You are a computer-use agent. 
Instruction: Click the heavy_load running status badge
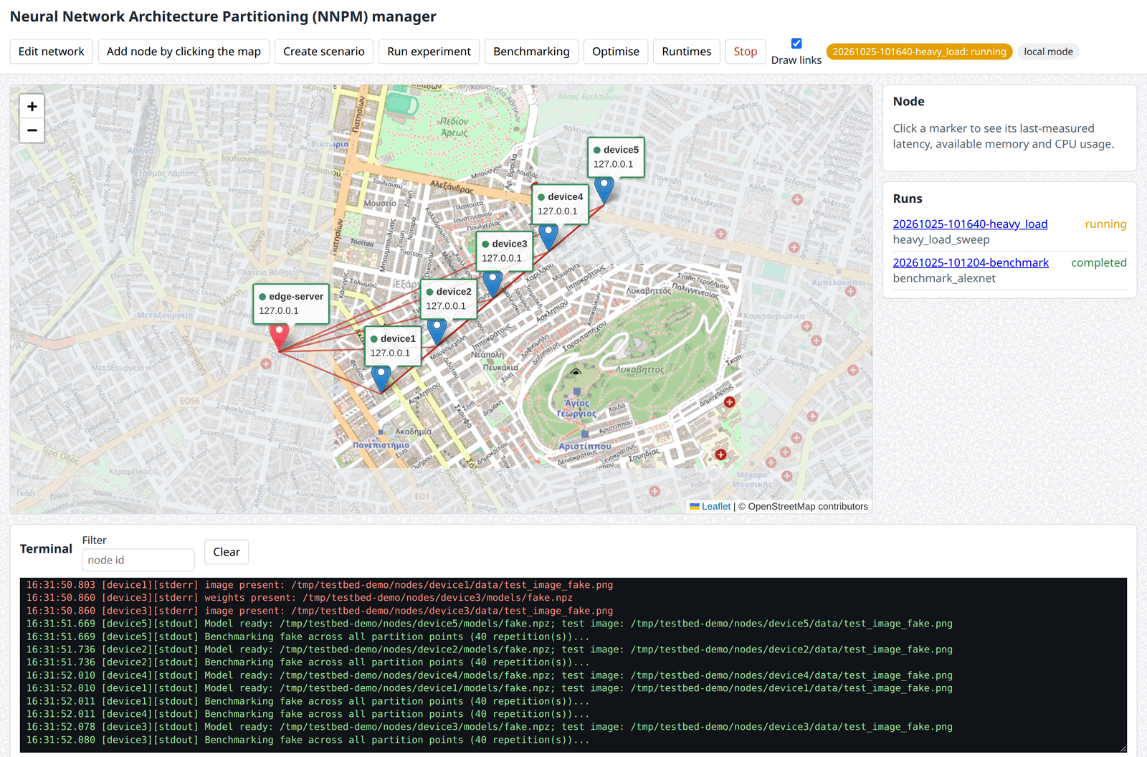pyautogui.click(x=919, y=52)
